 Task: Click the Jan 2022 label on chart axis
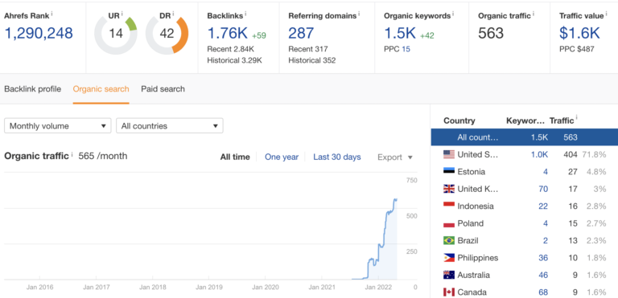[377, 287]
